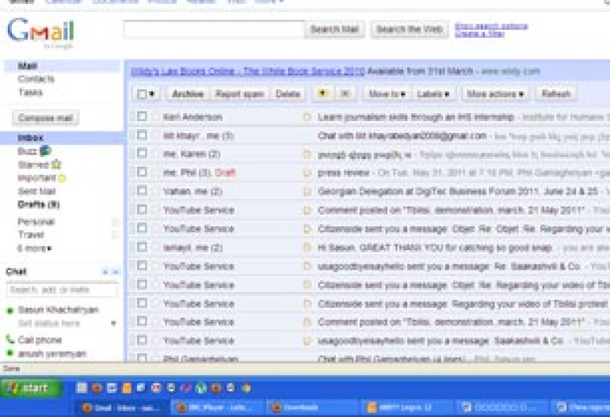Screen dimensions: 610x417
Task: Click the Archive button
Action: coord(188,94)
